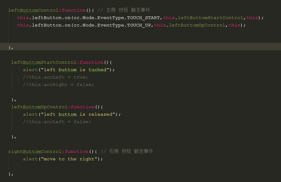The width and height of the screenshot is (281, 182).
Task: Click the leftButtomStartControl function definition name
Action: pos(44,62)
